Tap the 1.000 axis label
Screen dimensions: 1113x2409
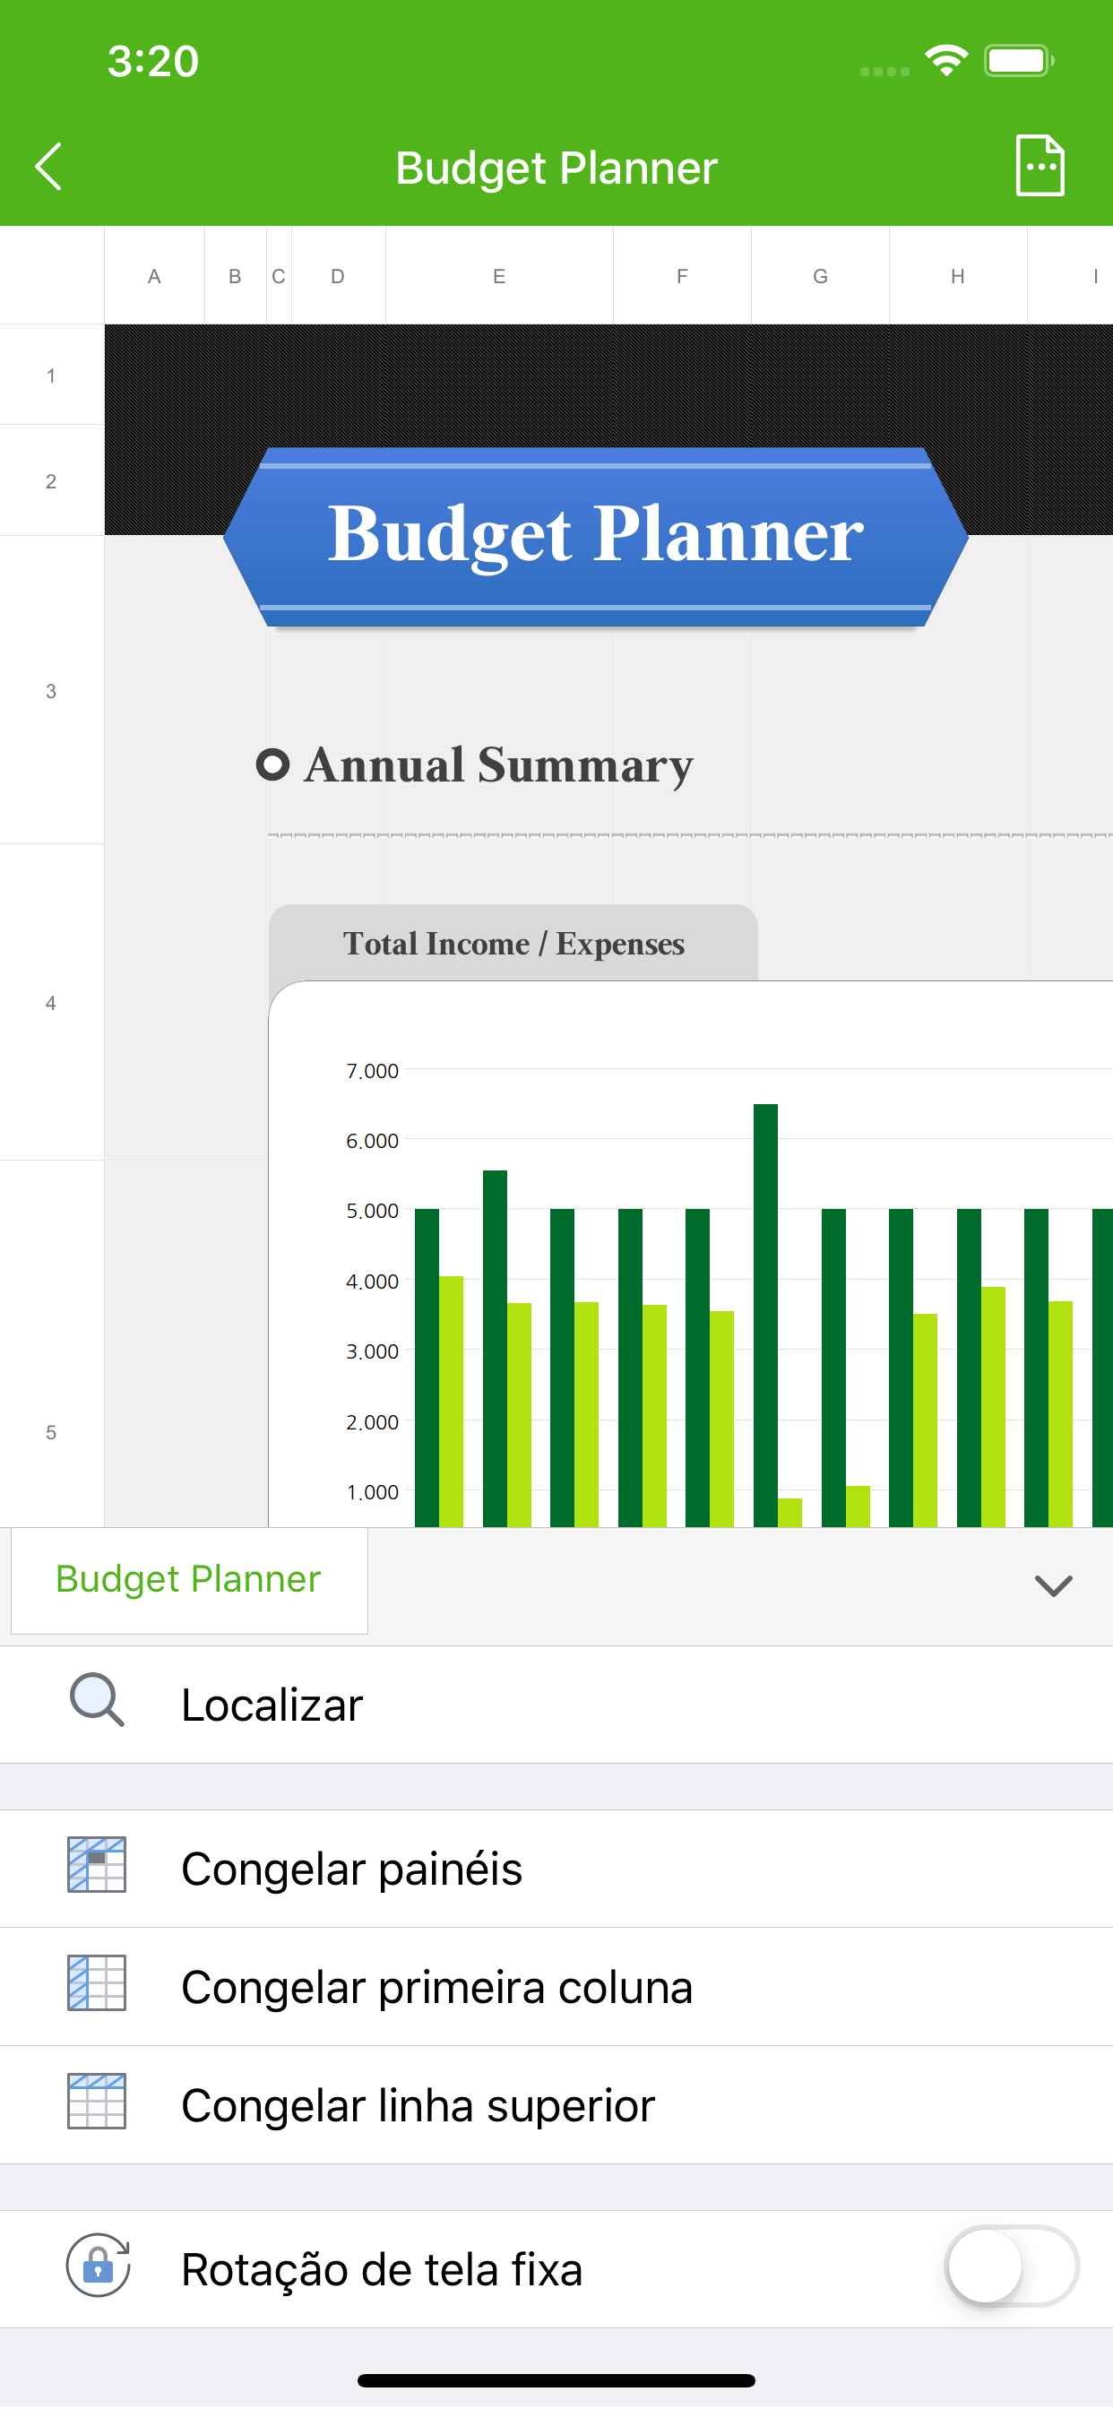point(372,1492)
